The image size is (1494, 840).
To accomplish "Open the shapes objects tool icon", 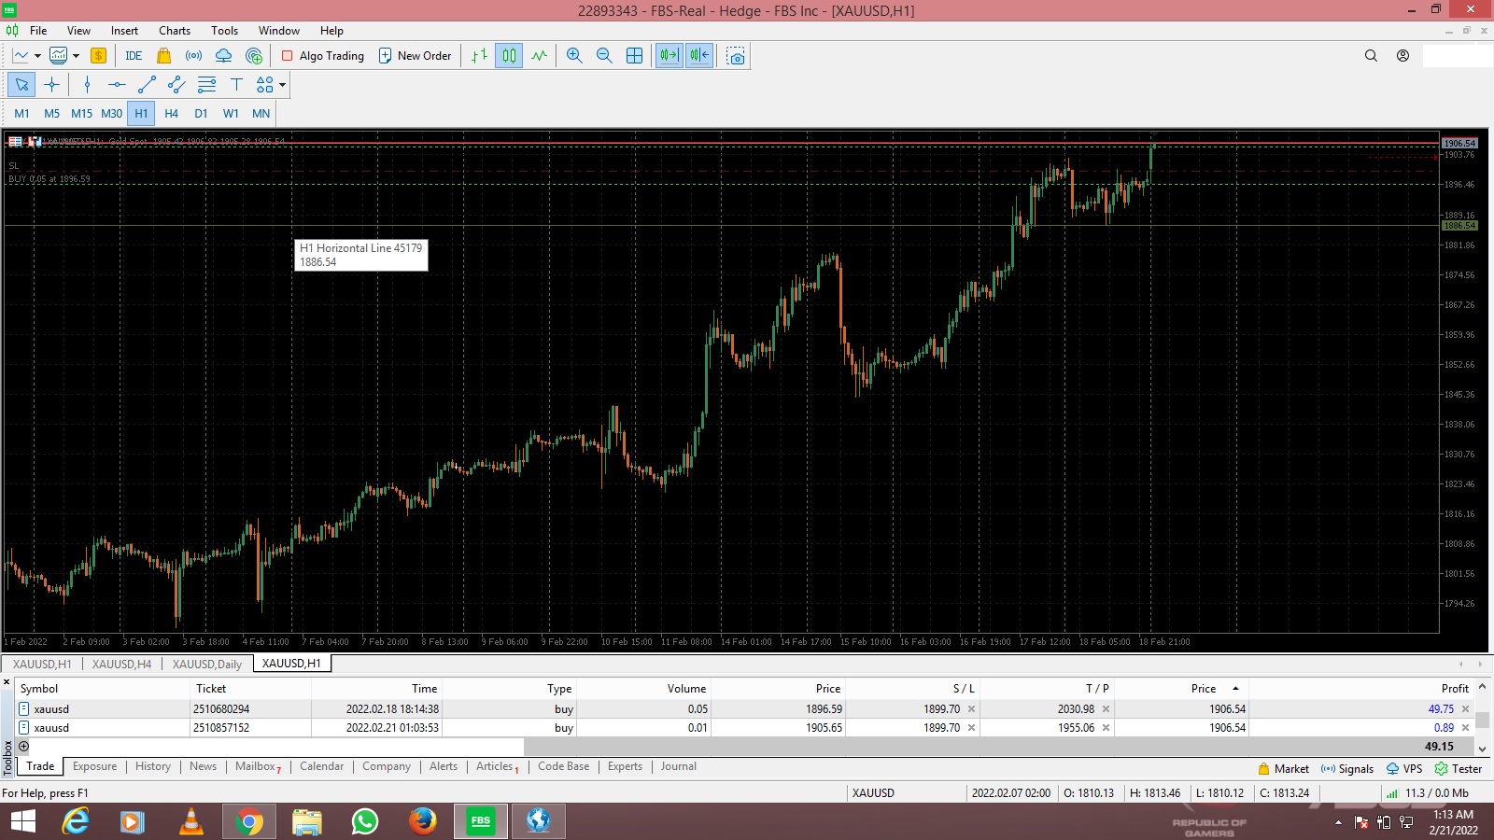I will pos(265,85).
